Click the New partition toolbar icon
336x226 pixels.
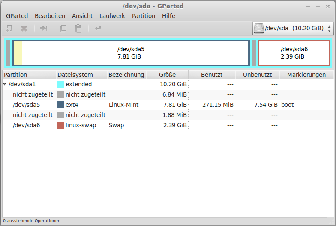(9, 29)
